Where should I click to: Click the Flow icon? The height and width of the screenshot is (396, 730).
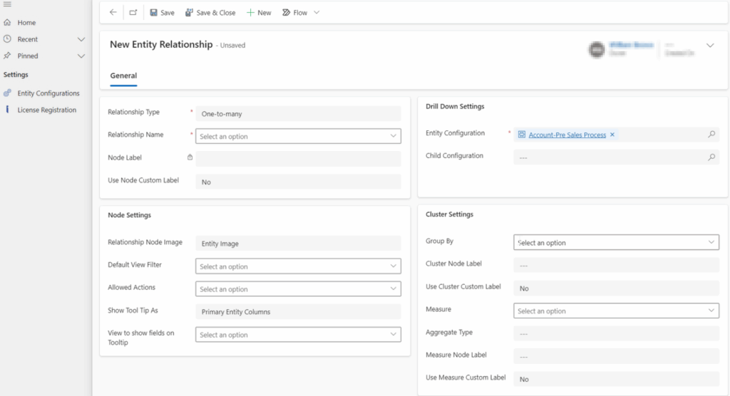coord(287,13)
